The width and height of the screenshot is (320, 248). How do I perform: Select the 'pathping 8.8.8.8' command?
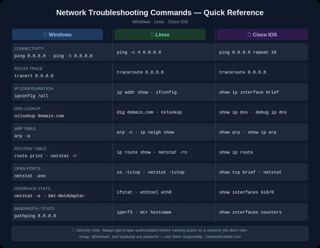pyautogui.click(x=35, y=216)
